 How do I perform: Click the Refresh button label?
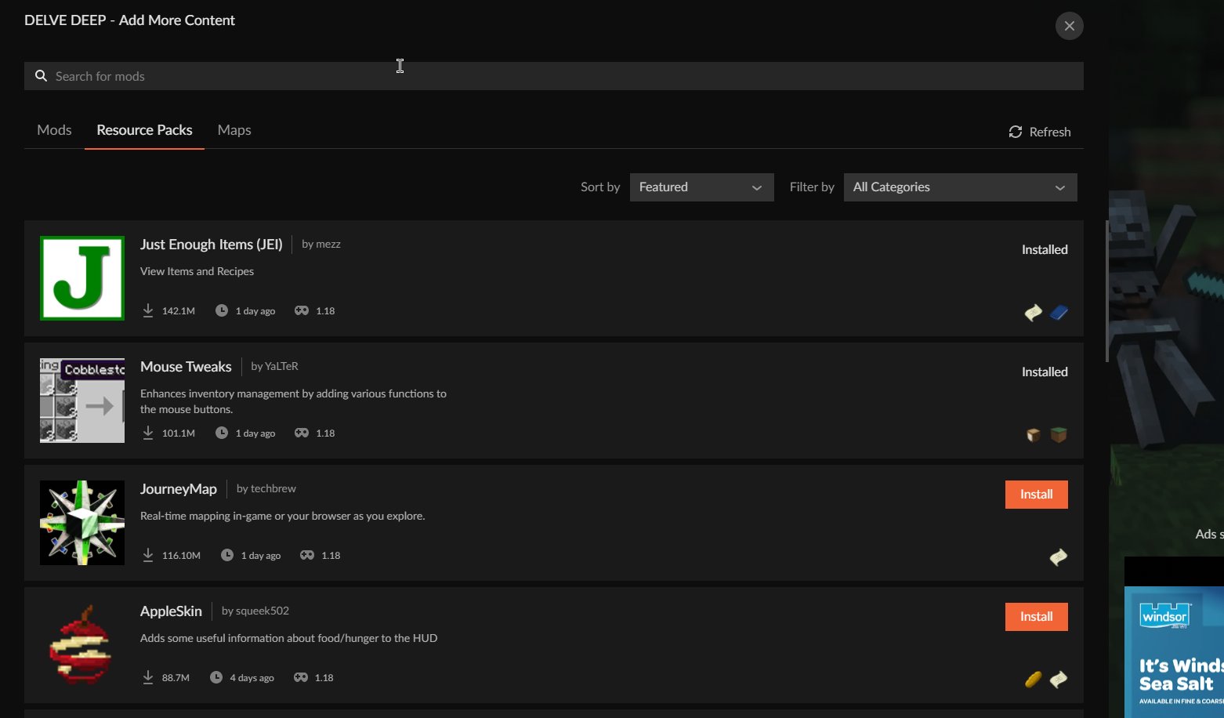coord(1050,132)
